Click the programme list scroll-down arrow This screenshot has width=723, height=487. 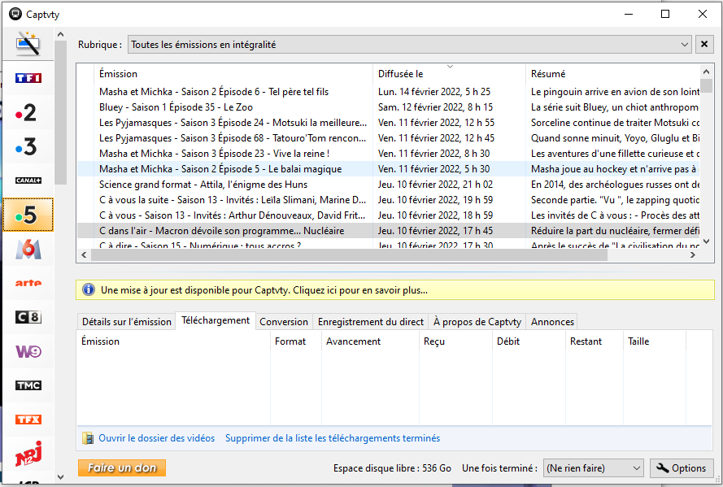tap(706, 241)
